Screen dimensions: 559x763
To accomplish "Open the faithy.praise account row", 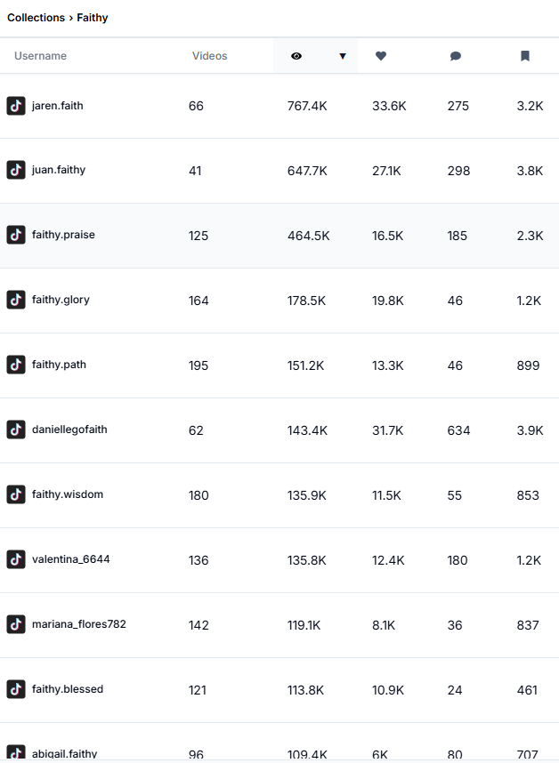I will click(63, 235).
